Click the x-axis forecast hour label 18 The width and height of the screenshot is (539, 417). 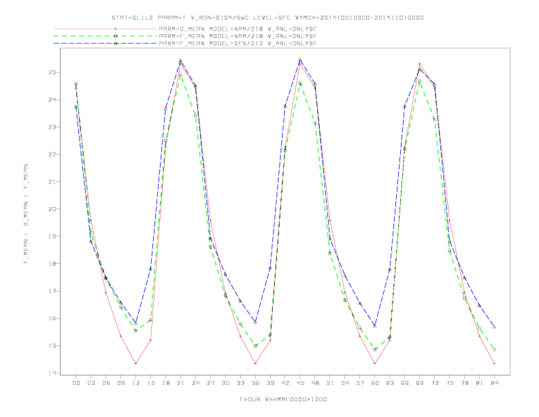pos(165,383)
